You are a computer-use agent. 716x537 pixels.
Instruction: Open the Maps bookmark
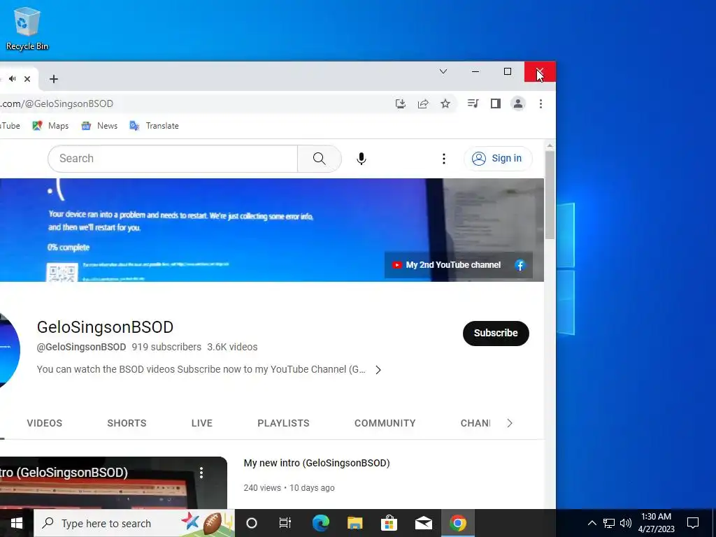point(50,126)
